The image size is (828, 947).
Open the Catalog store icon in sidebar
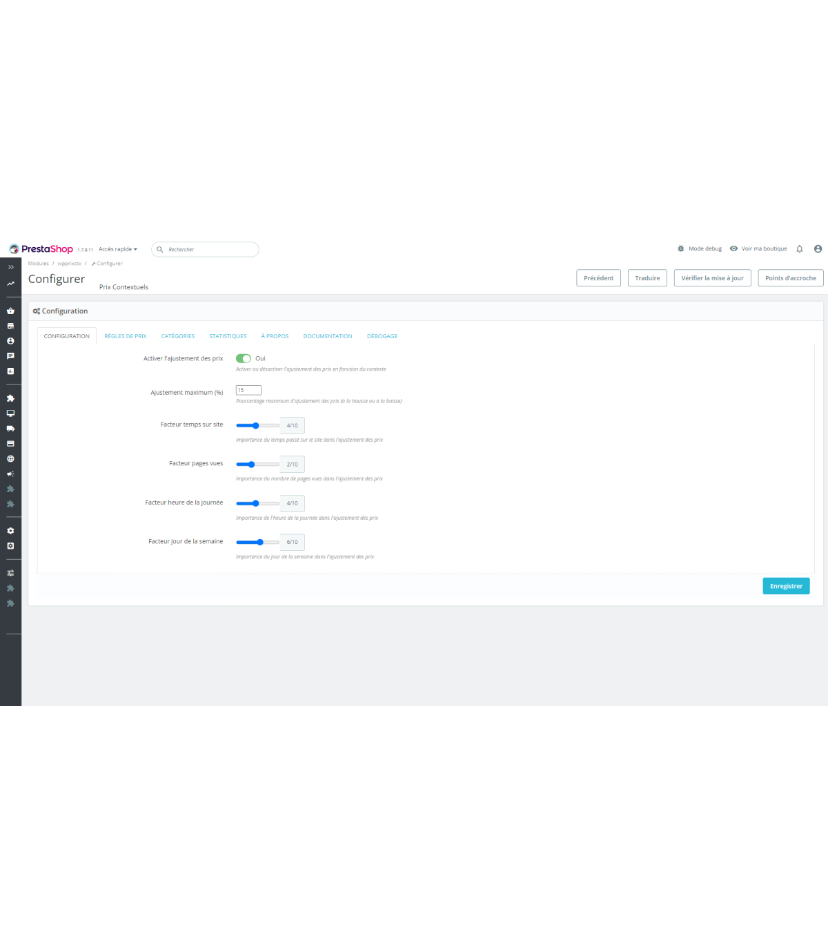coord(10,326)
